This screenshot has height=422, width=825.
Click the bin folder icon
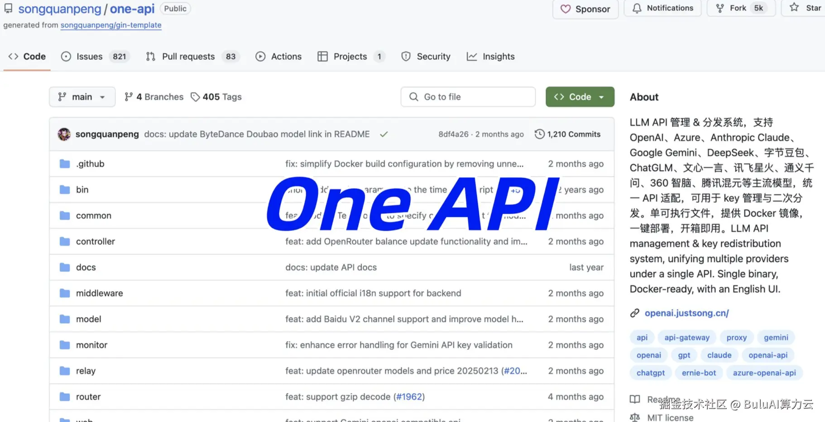65,189
